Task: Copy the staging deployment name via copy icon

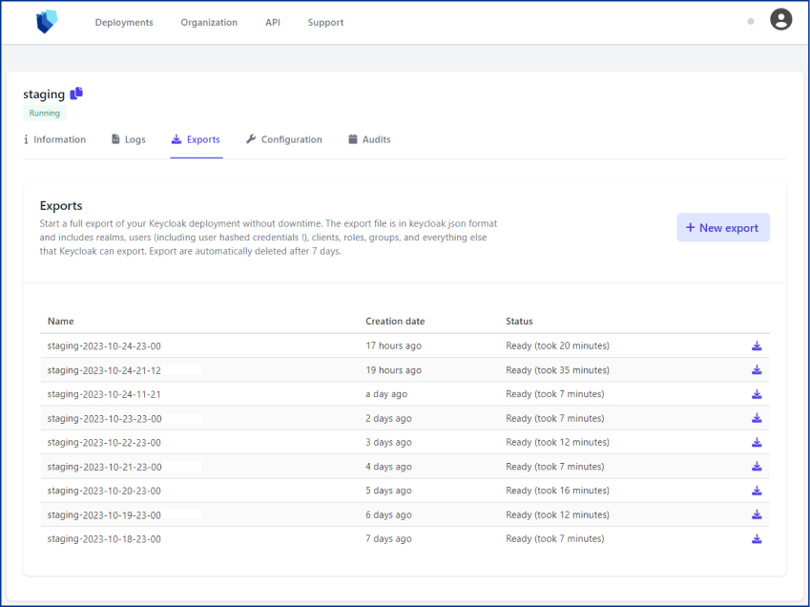Action: (77, 93)
